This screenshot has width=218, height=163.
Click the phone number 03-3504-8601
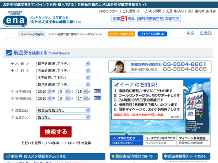(x=184, y=64)
